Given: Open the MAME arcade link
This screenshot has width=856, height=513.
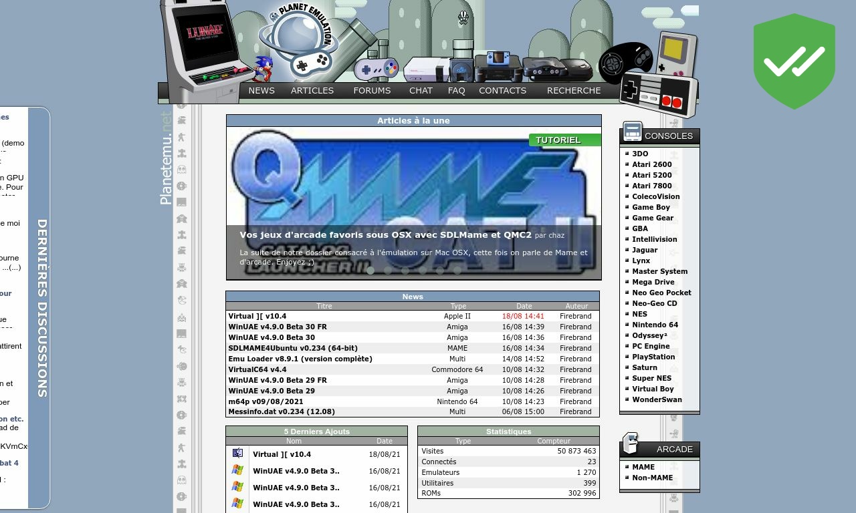Looking at the screenshot, I should click(x=643, y=467).
